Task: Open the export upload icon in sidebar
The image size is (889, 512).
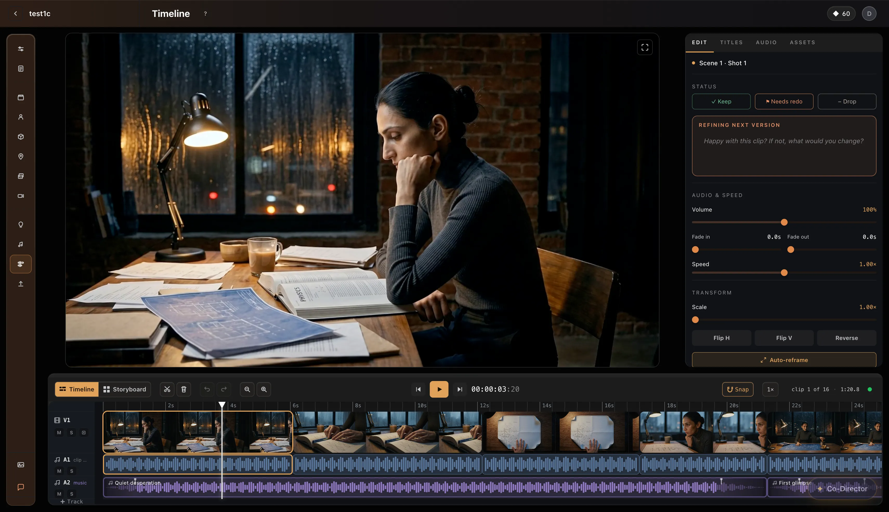Action: [x=21, y=284]
